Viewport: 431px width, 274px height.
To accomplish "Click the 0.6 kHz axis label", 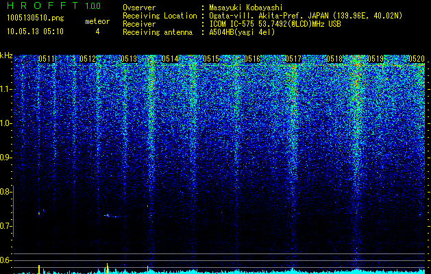I will point(5,260).
